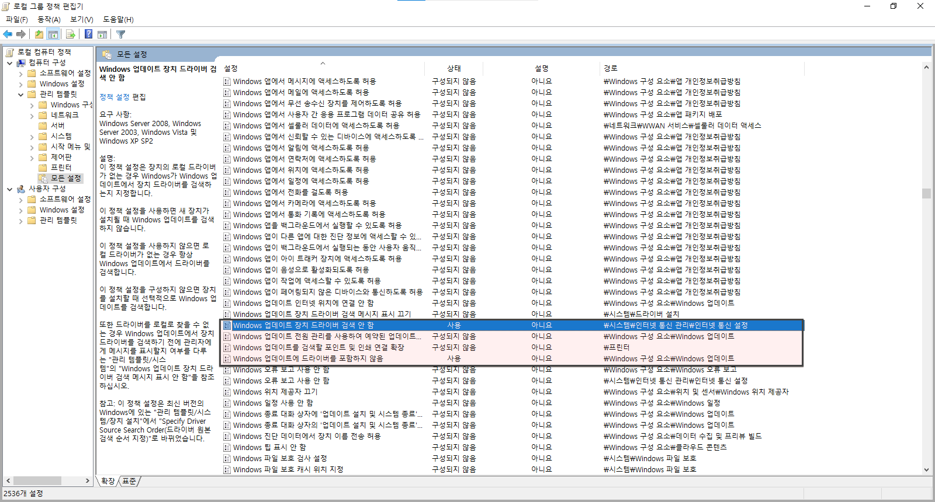Viewport: 935px width, 502px height.
Task: Switch to the 표준 tab
Action: (x=129, y=481)
